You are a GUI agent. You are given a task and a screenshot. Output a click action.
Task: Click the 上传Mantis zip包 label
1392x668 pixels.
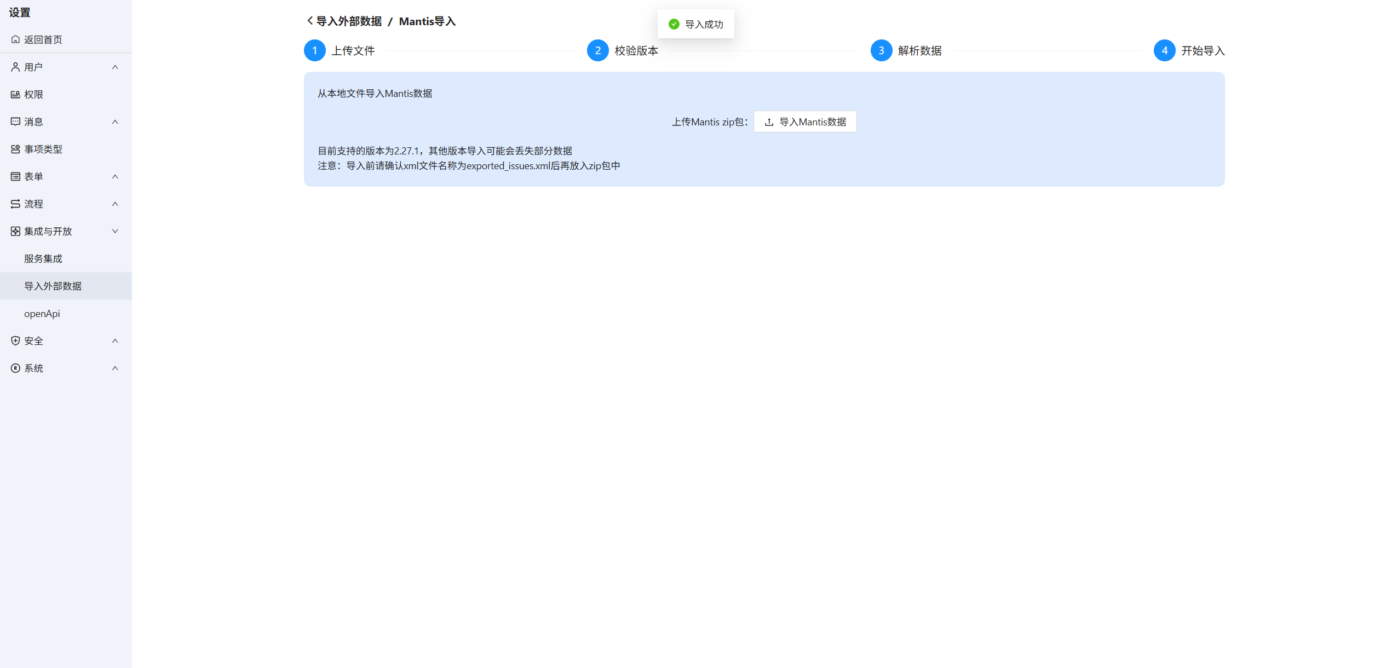(x=710, y=122)
